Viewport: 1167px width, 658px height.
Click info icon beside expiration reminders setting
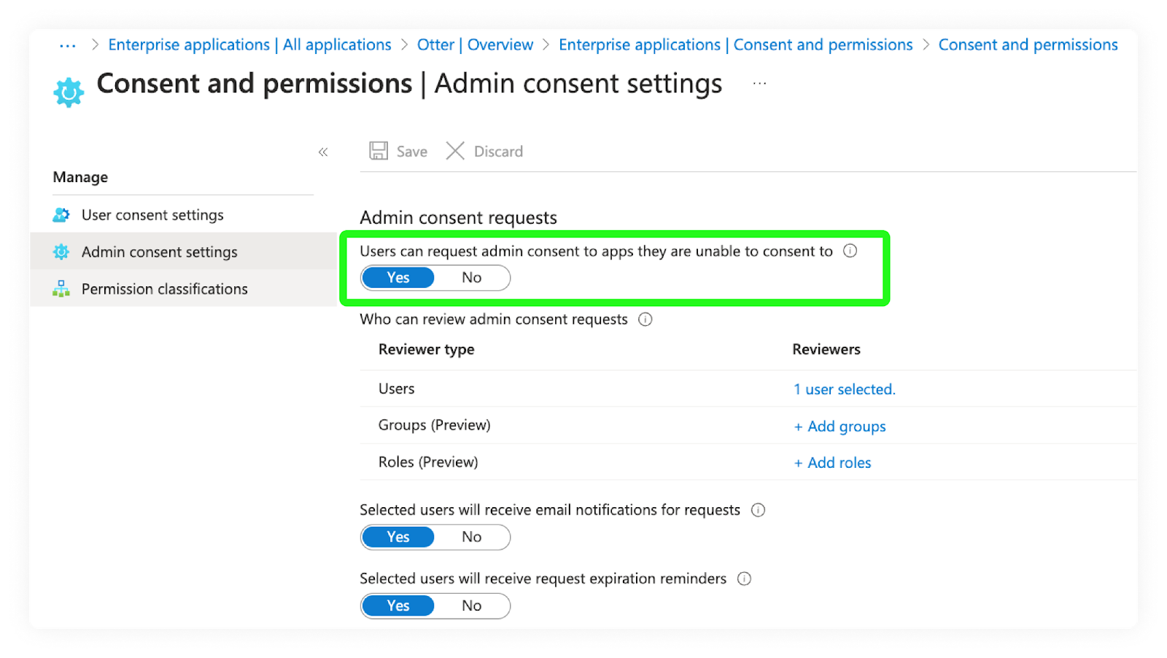(744, 579)
